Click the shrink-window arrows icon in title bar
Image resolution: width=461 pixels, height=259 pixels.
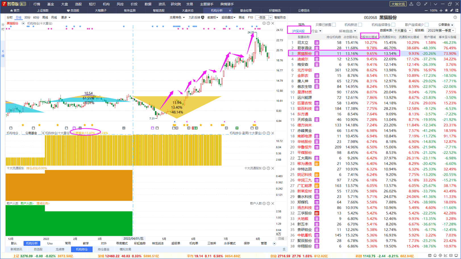click(x=426, y=4)
